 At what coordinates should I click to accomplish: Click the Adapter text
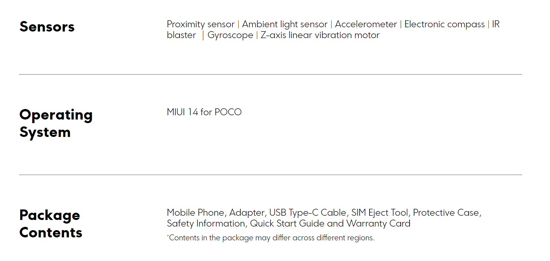(x=247, y=213)
